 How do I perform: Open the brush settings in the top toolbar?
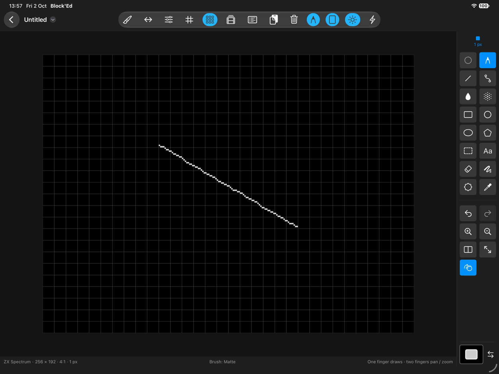(127, 20)
